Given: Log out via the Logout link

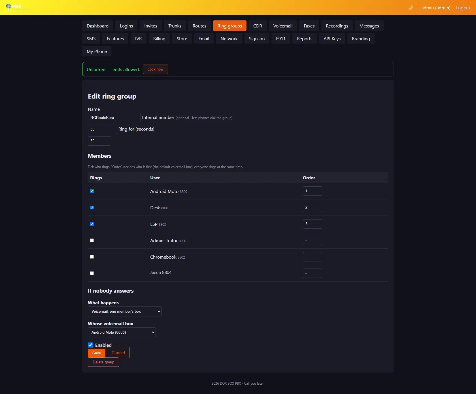Looking at the screenshot, I should 463,8.
